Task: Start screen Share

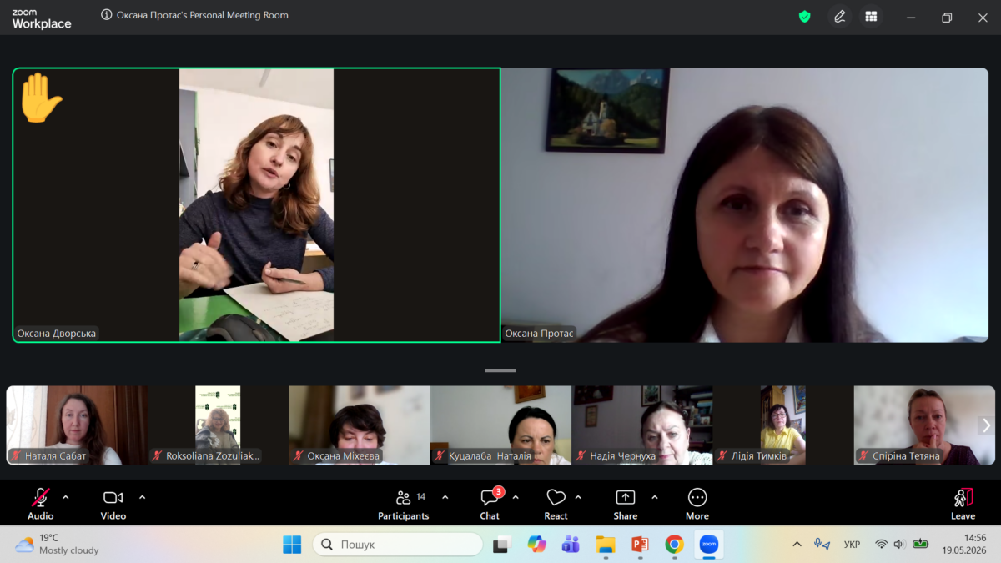Action: 626,504
